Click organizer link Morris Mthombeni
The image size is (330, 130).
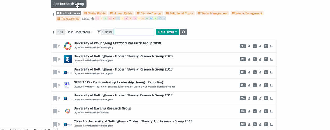click(x=166, y=87)
